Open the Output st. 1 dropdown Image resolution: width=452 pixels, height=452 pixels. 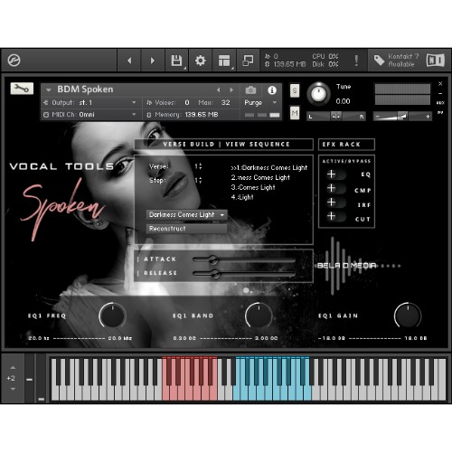tap(89, 103)
